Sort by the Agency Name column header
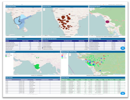 point(24,80)
